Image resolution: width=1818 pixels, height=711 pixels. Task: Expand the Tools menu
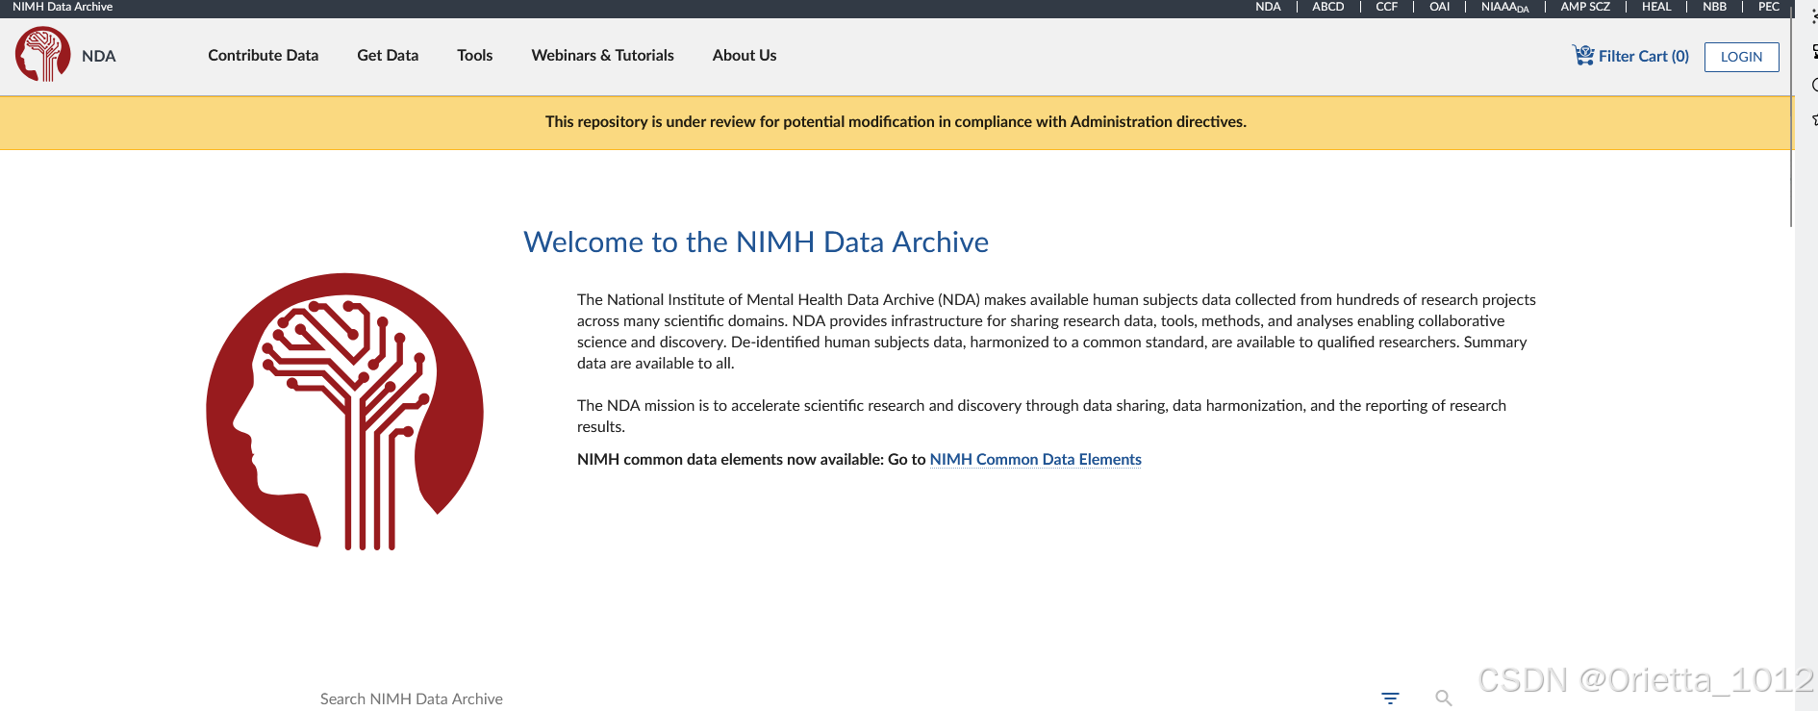point(474,56)
